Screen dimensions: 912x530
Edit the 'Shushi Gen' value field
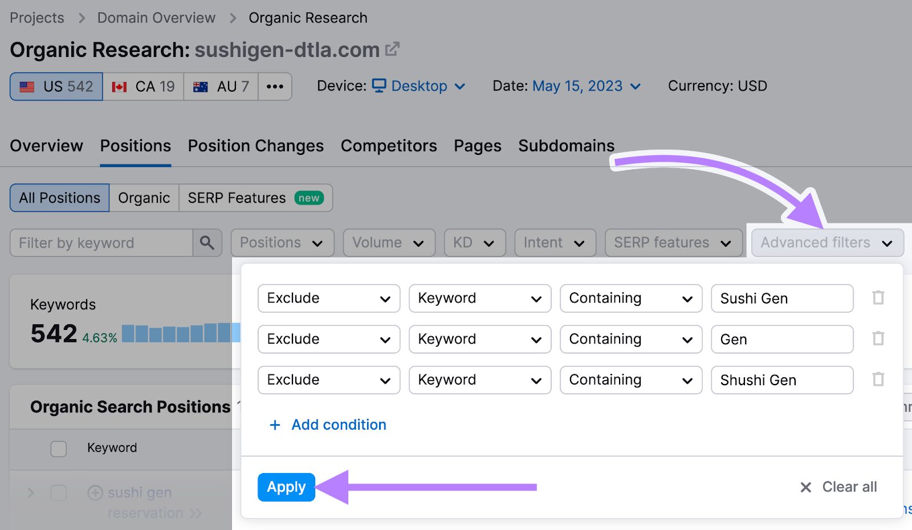(782, 380)
